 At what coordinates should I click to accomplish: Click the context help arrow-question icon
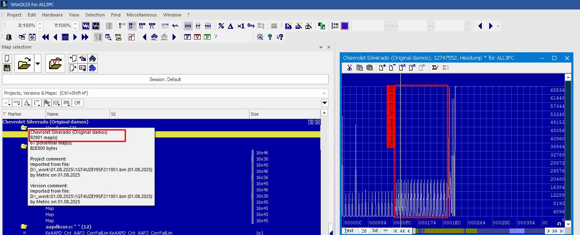click(280, 37)
